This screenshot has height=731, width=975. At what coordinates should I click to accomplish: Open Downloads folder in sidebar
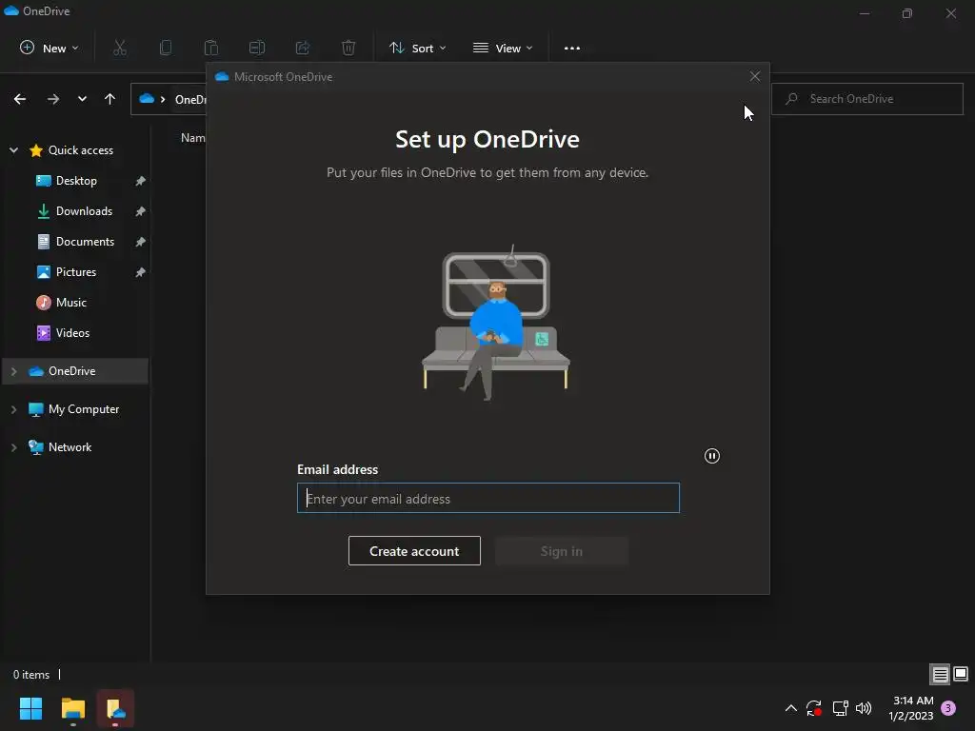click(84, 211)
